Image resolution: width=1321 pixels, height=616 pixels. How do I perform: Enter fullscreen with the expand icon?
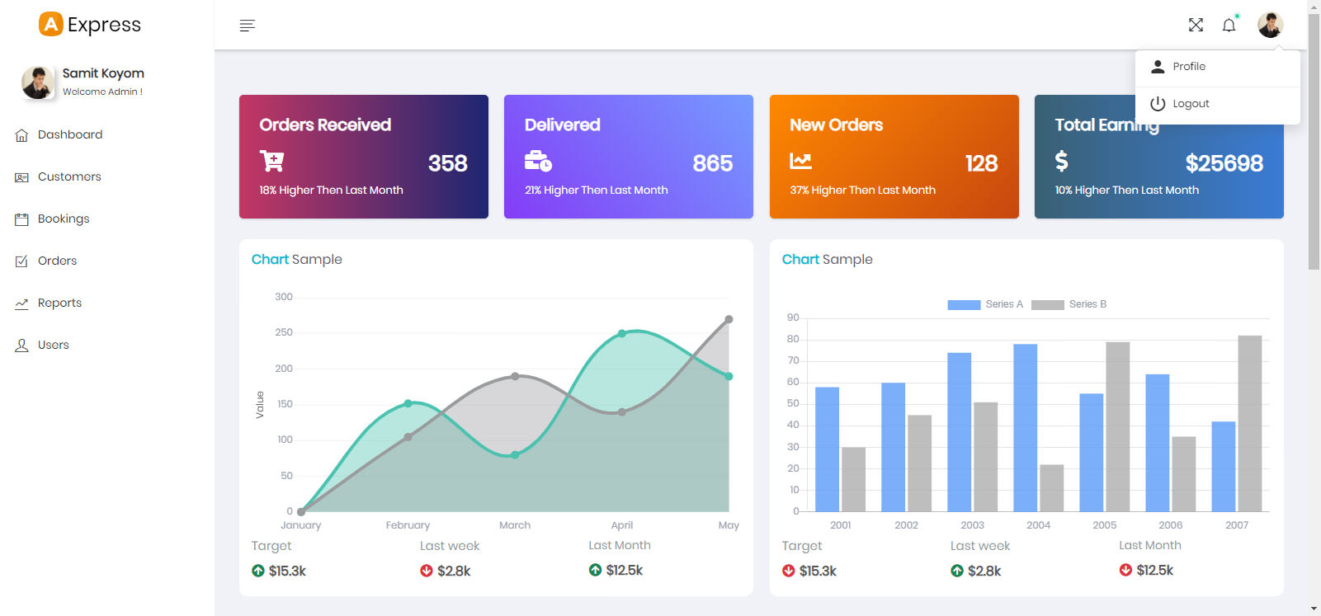pos(1196,25)
